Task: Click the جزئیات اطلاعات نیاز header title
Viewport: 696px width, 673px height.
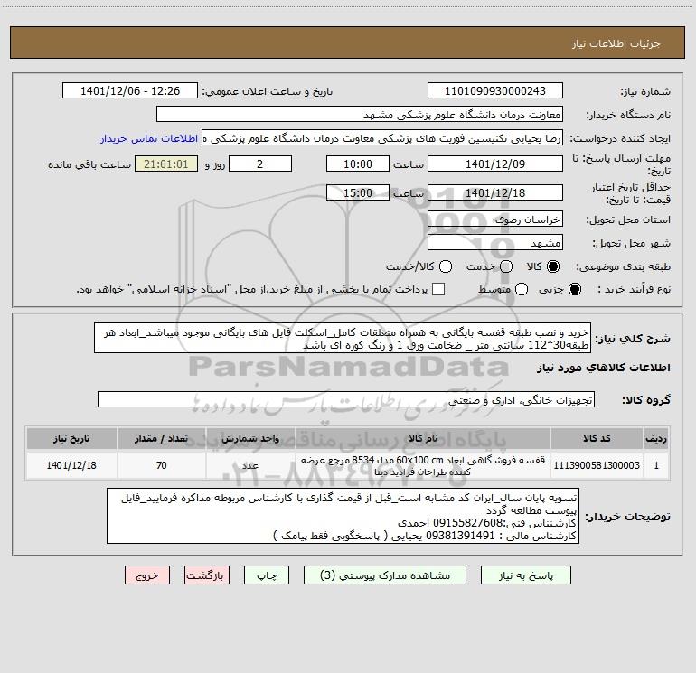Action: [x=616, y=43]
